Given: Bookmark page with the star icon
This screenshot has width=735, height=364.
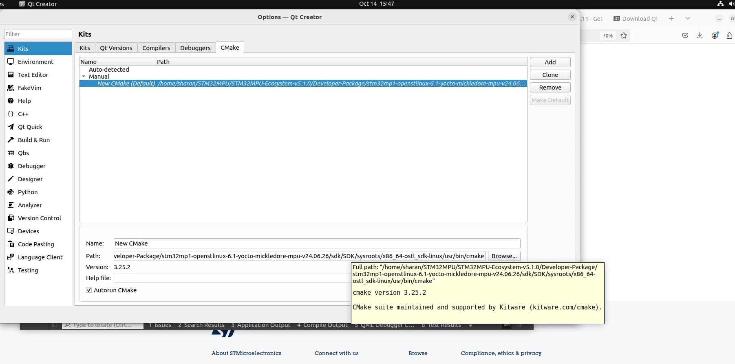Looking at the screenshot, I should pos(624,36).
